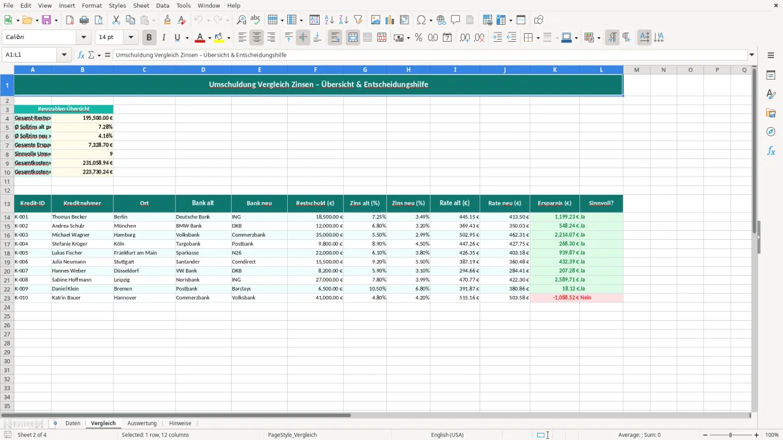Open Find & Replace magnifier icon
The image size is (783, 440).
[x=241, y=20]
